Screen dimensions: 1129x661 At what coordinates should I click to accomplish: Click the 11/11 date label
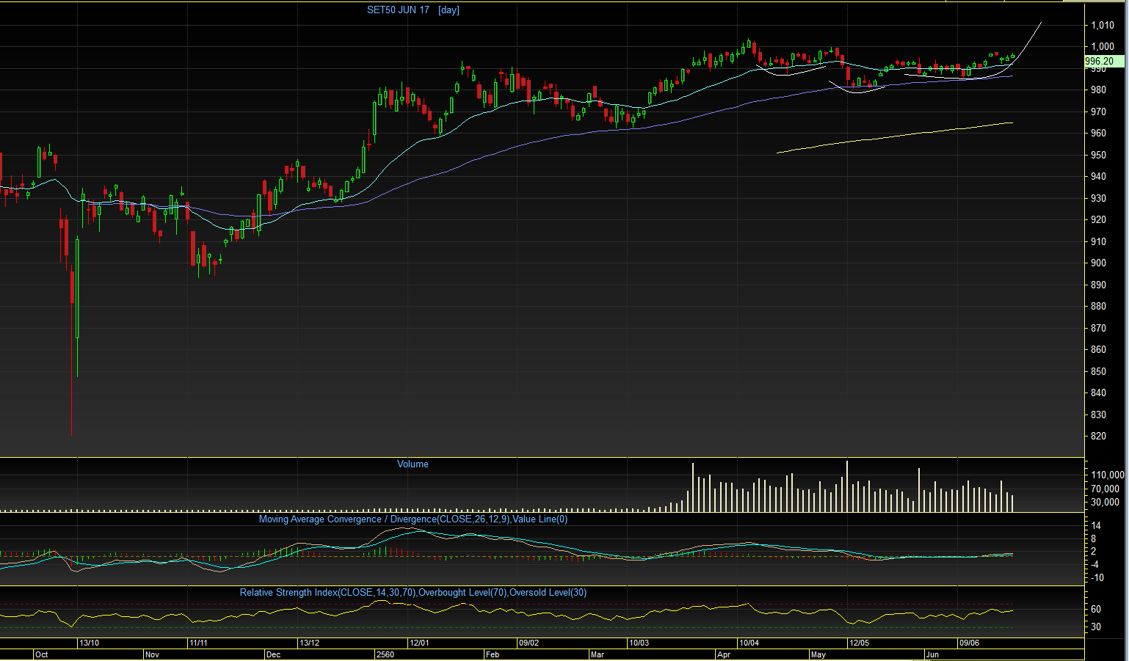pyautogui.click(x=199, y=643)
